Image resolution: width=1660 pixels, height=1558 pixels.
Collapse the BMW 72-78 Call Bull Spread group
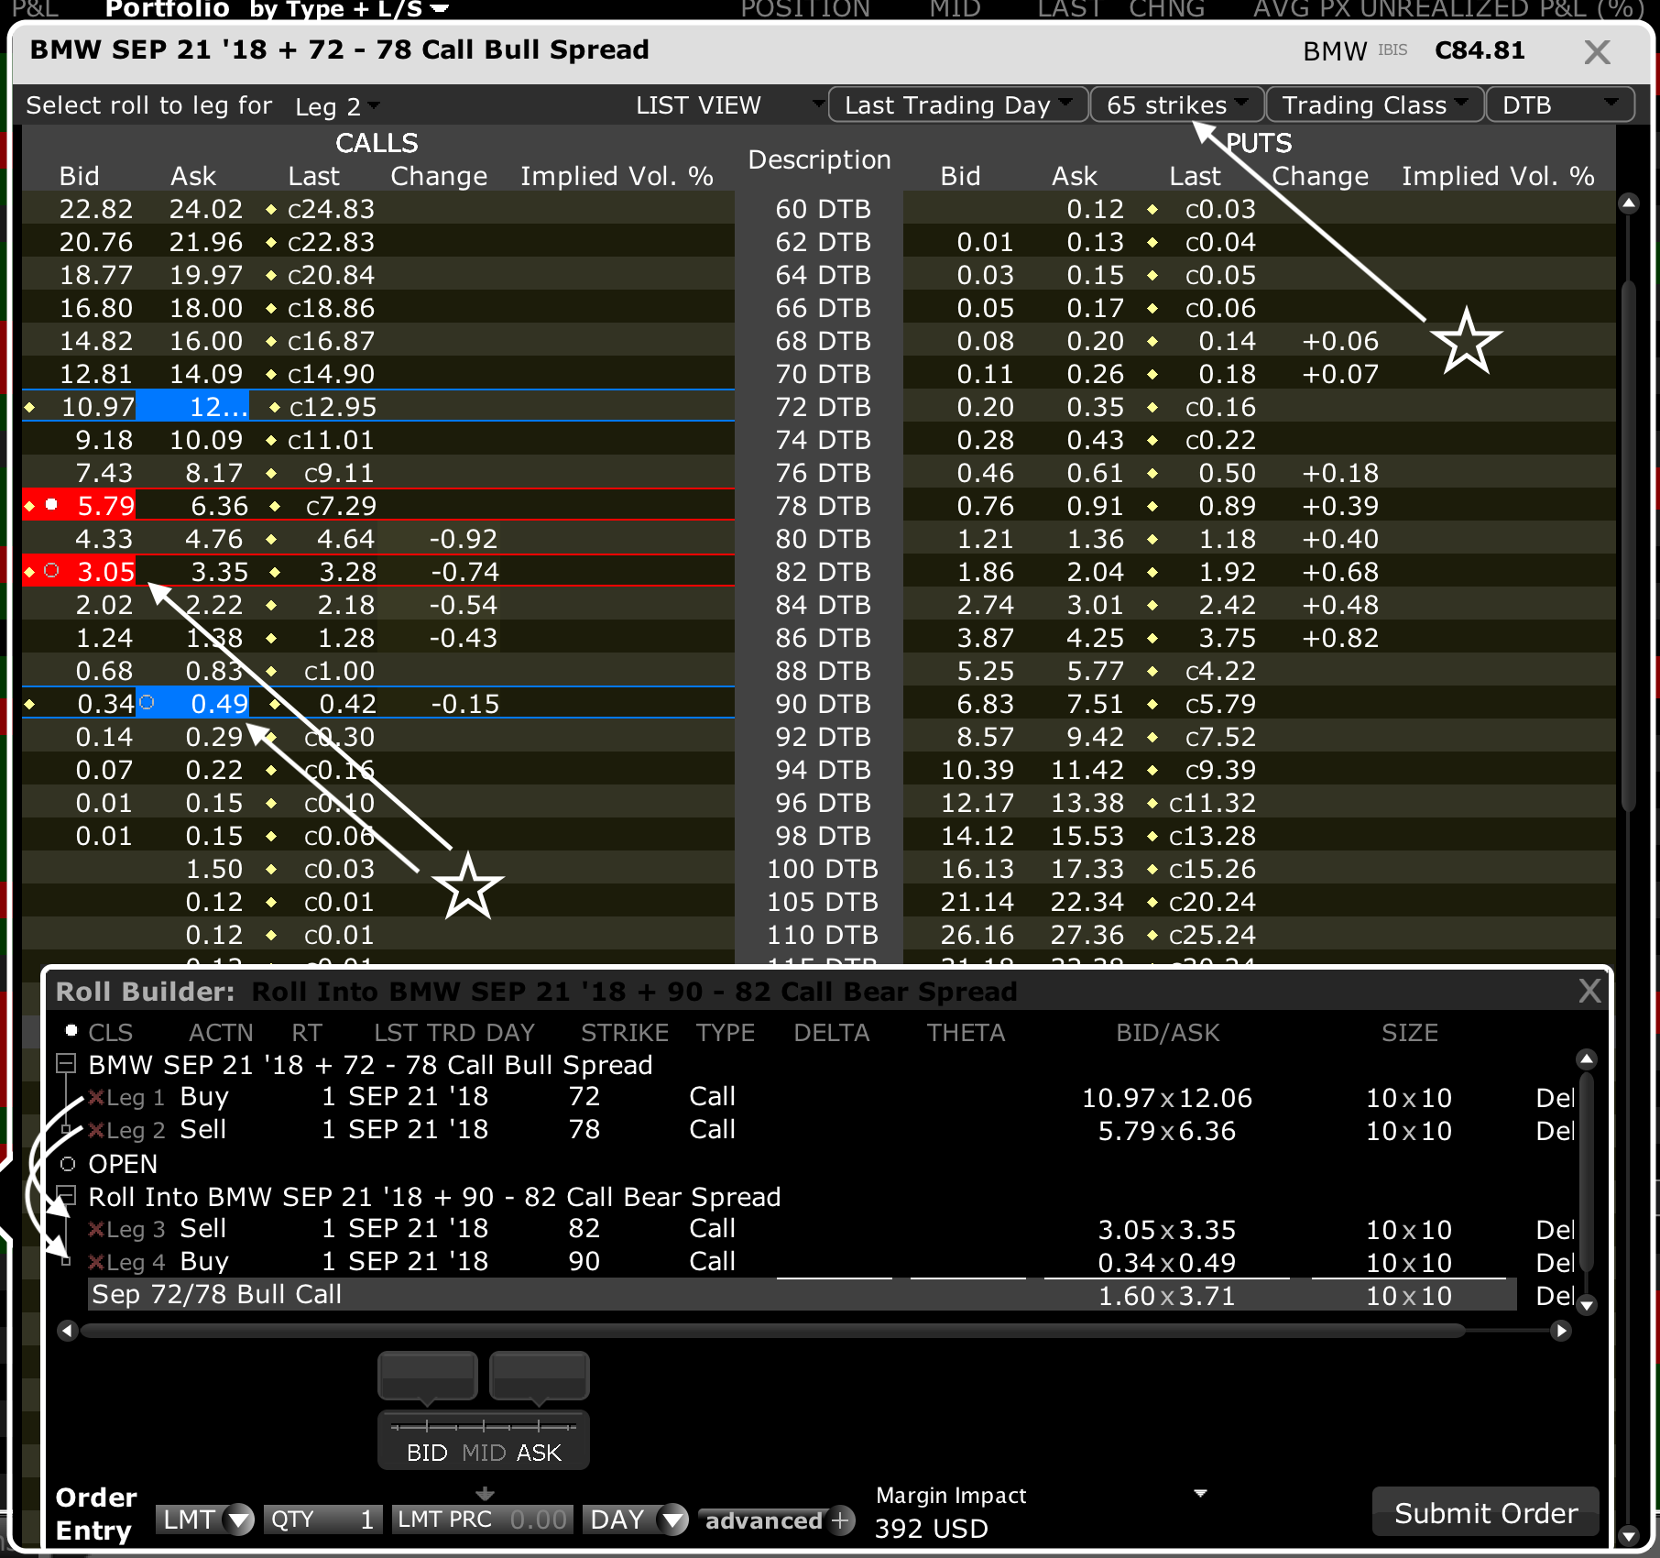(x=66, y=1063)
